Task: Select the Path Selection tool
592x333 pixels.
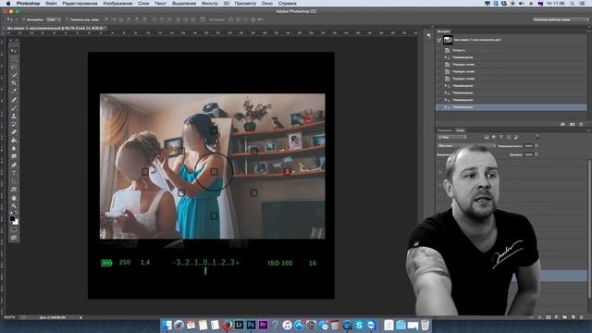Action: 14,181
